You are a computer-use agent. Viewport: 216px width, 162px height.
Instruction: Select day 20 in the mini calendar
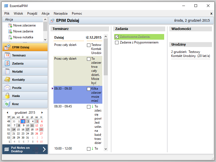41,130
